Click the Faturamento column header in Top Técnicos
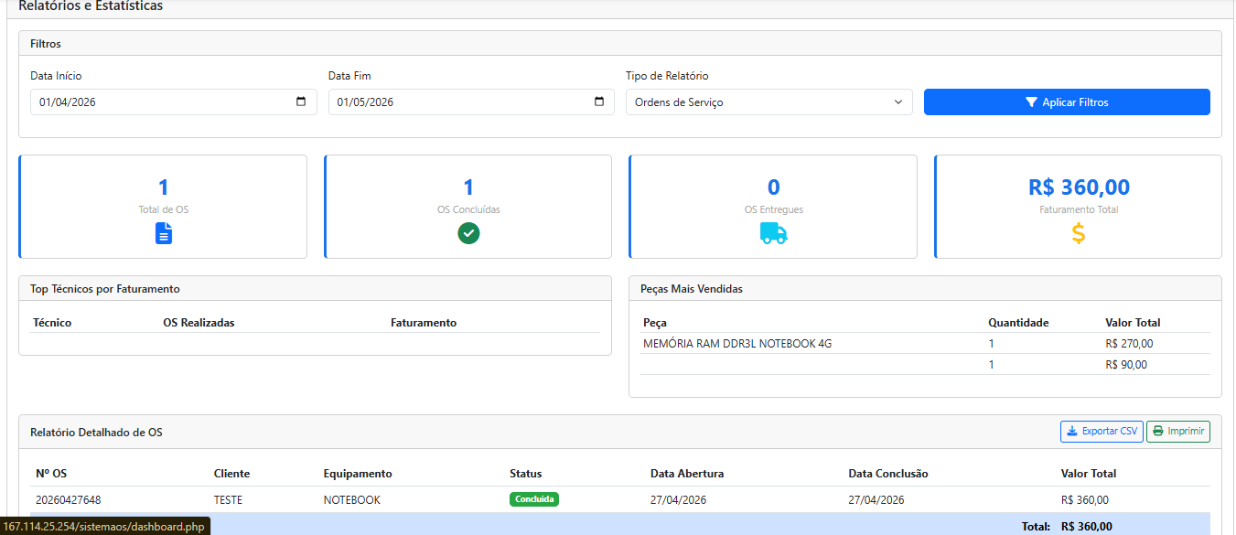Viewport: 1236px width, 535px height. coord(424,323)
